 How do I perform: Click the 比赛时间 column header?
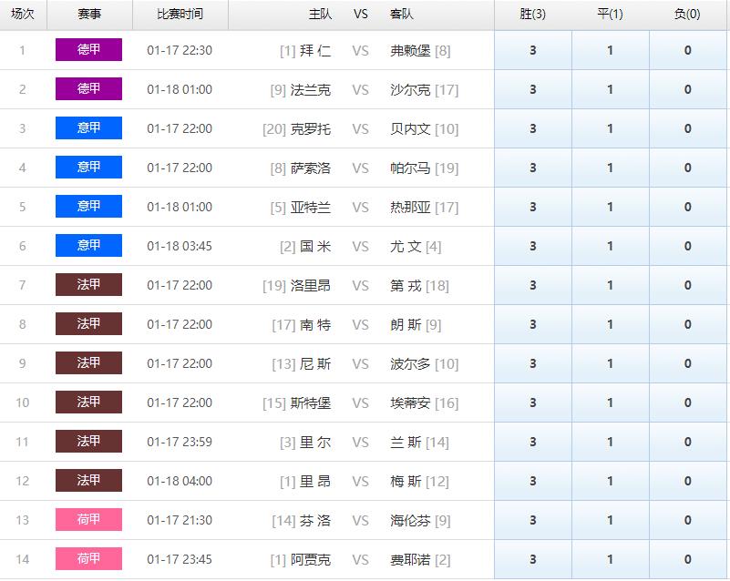pyautogui.click(x=180, y=14)
